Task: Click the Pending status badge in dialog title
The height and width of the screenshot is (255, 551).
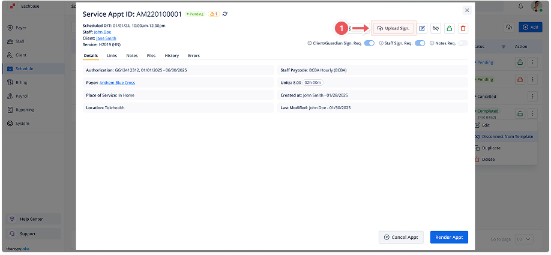Action: tap(195, 14)
